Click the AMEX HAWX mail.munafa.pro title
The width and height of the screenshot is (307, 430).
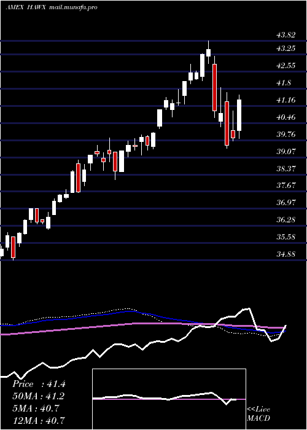tap(52, 7)
